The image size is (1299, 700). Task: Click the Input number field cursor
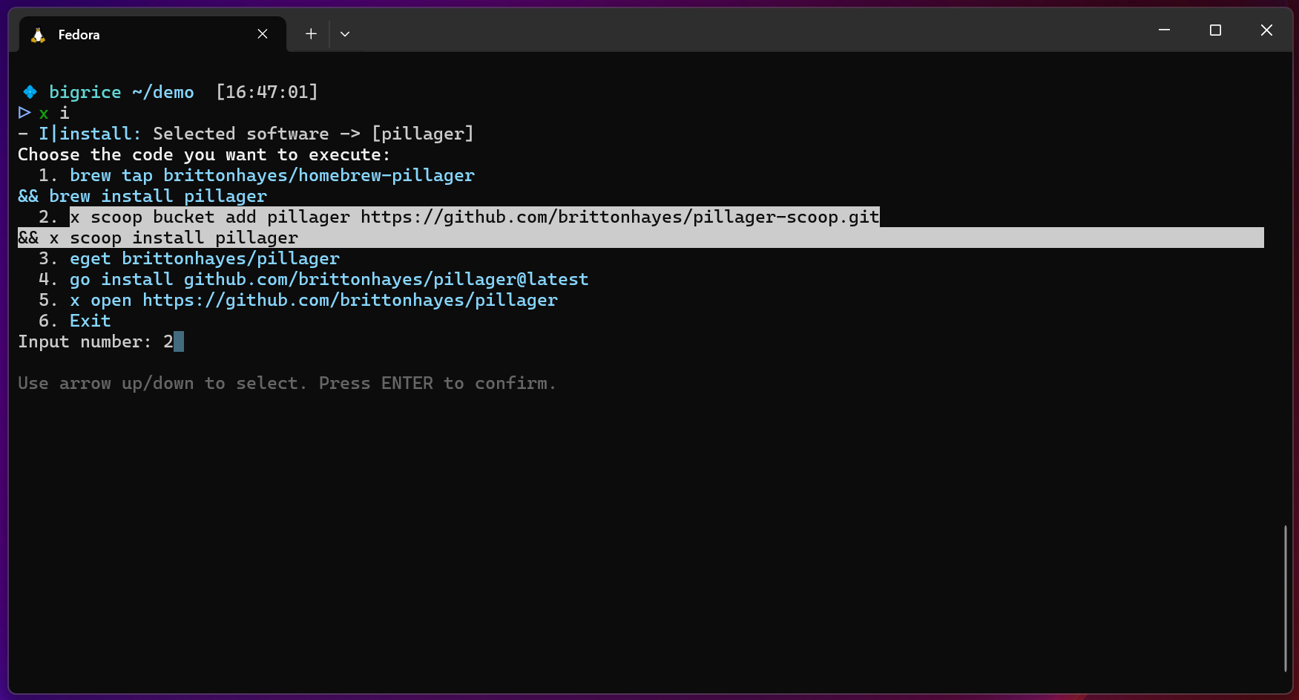[x=179, y=341]
